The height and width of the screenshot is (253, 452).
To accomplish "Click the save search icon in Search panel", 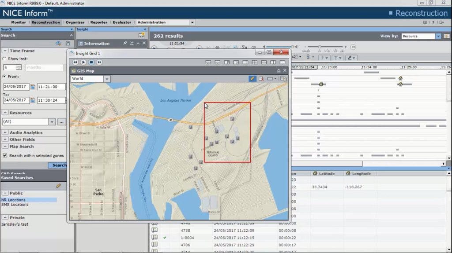I will 68,43.
